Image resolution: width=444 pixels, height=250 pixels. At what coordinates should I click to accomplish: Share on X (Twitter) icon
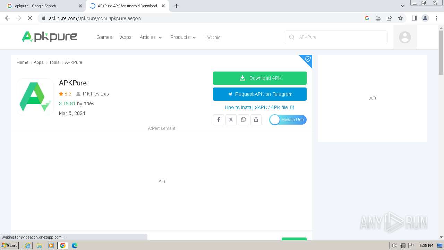coord(231,119)
